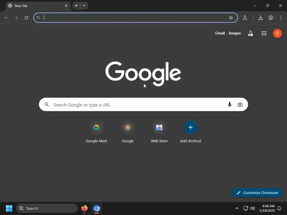This screenshot has height=215, width=287.
Task: Open the Google Meet shortcut
Action: (96, 132)
